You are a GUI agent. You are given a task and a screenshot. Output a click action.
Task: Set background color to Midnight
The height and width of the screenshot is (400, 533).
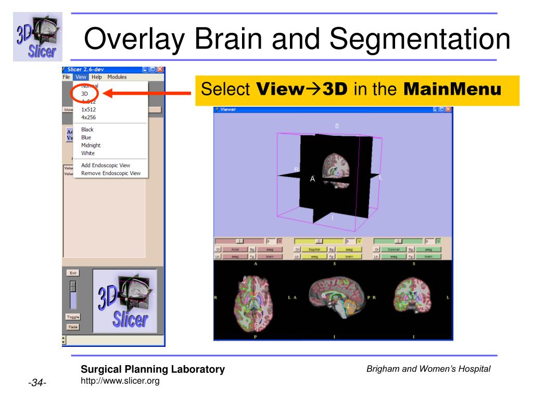pyautogui.click(x=91, y=145)
